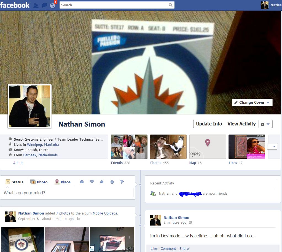Open the Likes tile thumbnail

[247, 147]
